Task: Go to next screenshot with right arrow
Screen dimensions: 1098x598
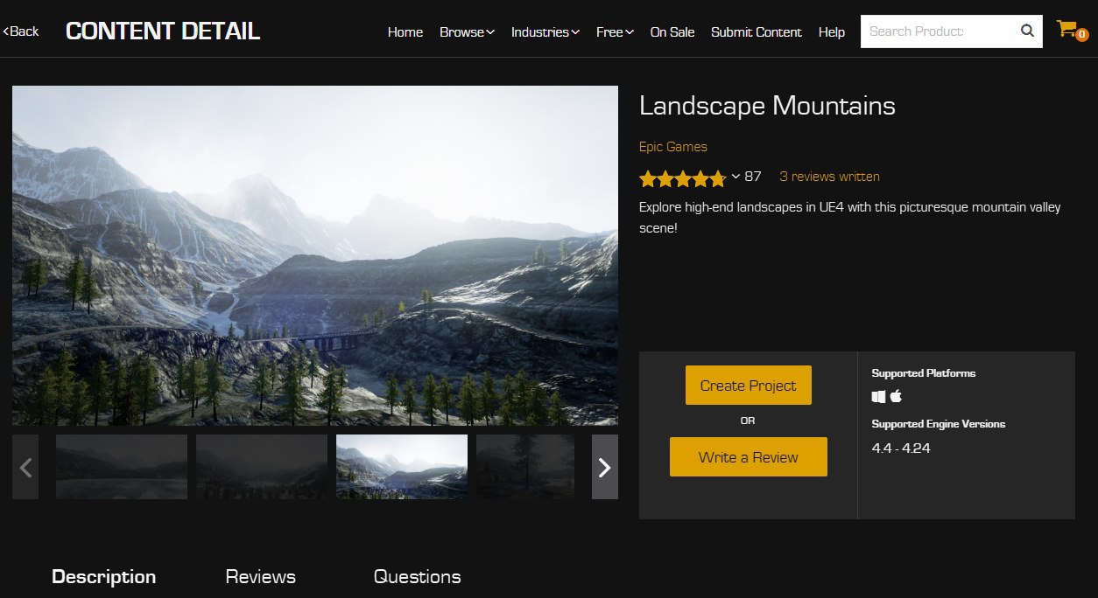Action: [604, 467]
